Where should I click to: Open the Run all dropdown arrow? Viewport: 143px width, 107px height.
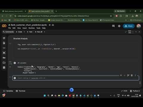tap(44, 32)
